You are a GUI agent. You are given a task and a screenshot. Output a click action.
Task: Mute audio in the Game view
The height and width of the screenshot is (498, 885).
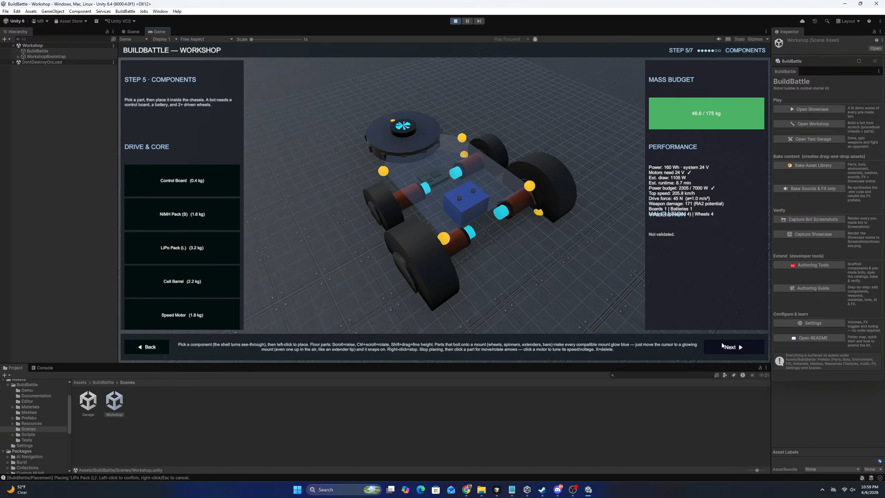pyautogui.click(x=719, y=39)
